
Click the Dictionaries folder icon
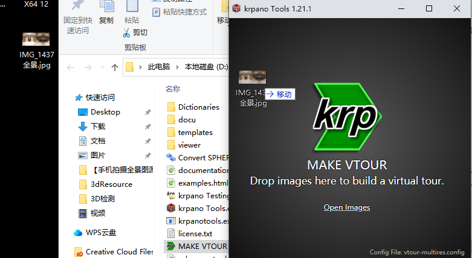click(x=171, y=107)
